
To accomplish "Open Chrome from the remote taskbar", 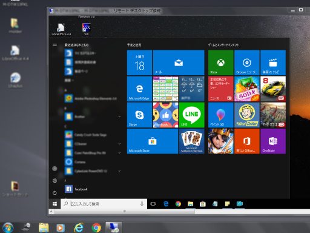I will [x=178, y=204].
